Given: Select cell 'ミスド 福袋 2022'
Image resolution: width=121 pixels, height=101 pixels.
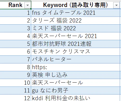Looking at the screenshot, I should click(x=75, y=28).
